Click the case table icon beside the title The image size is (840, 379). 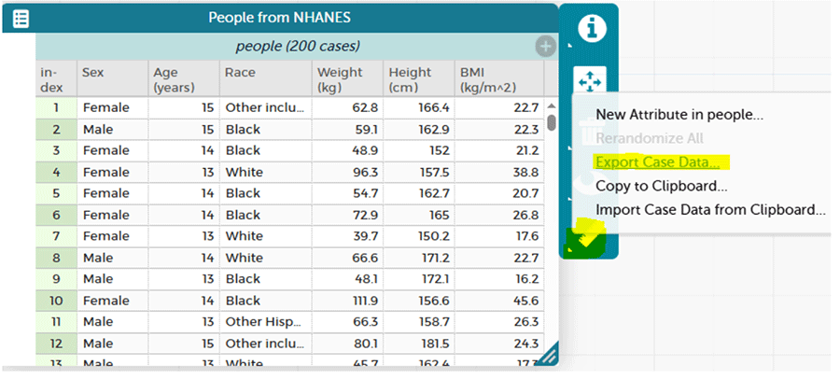coord(21,19)
